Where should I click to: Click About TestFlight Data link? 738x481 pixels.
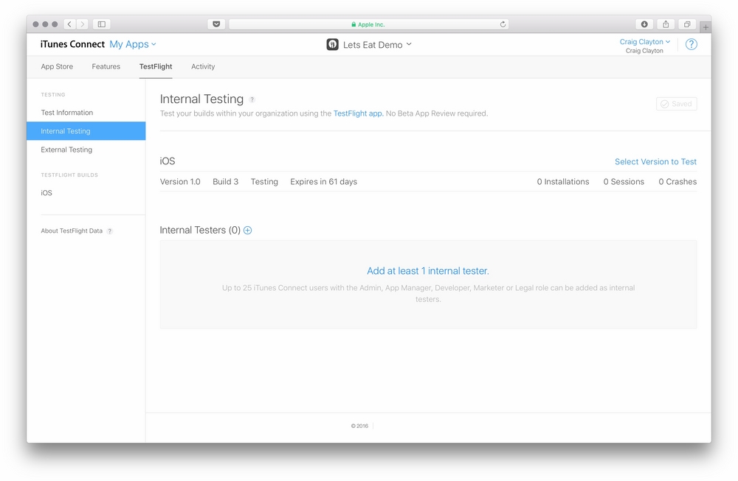(x=72, y=231)
